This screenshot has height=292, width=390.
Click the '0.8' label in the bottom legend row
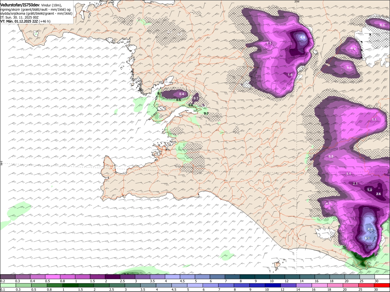click(49, 290)
